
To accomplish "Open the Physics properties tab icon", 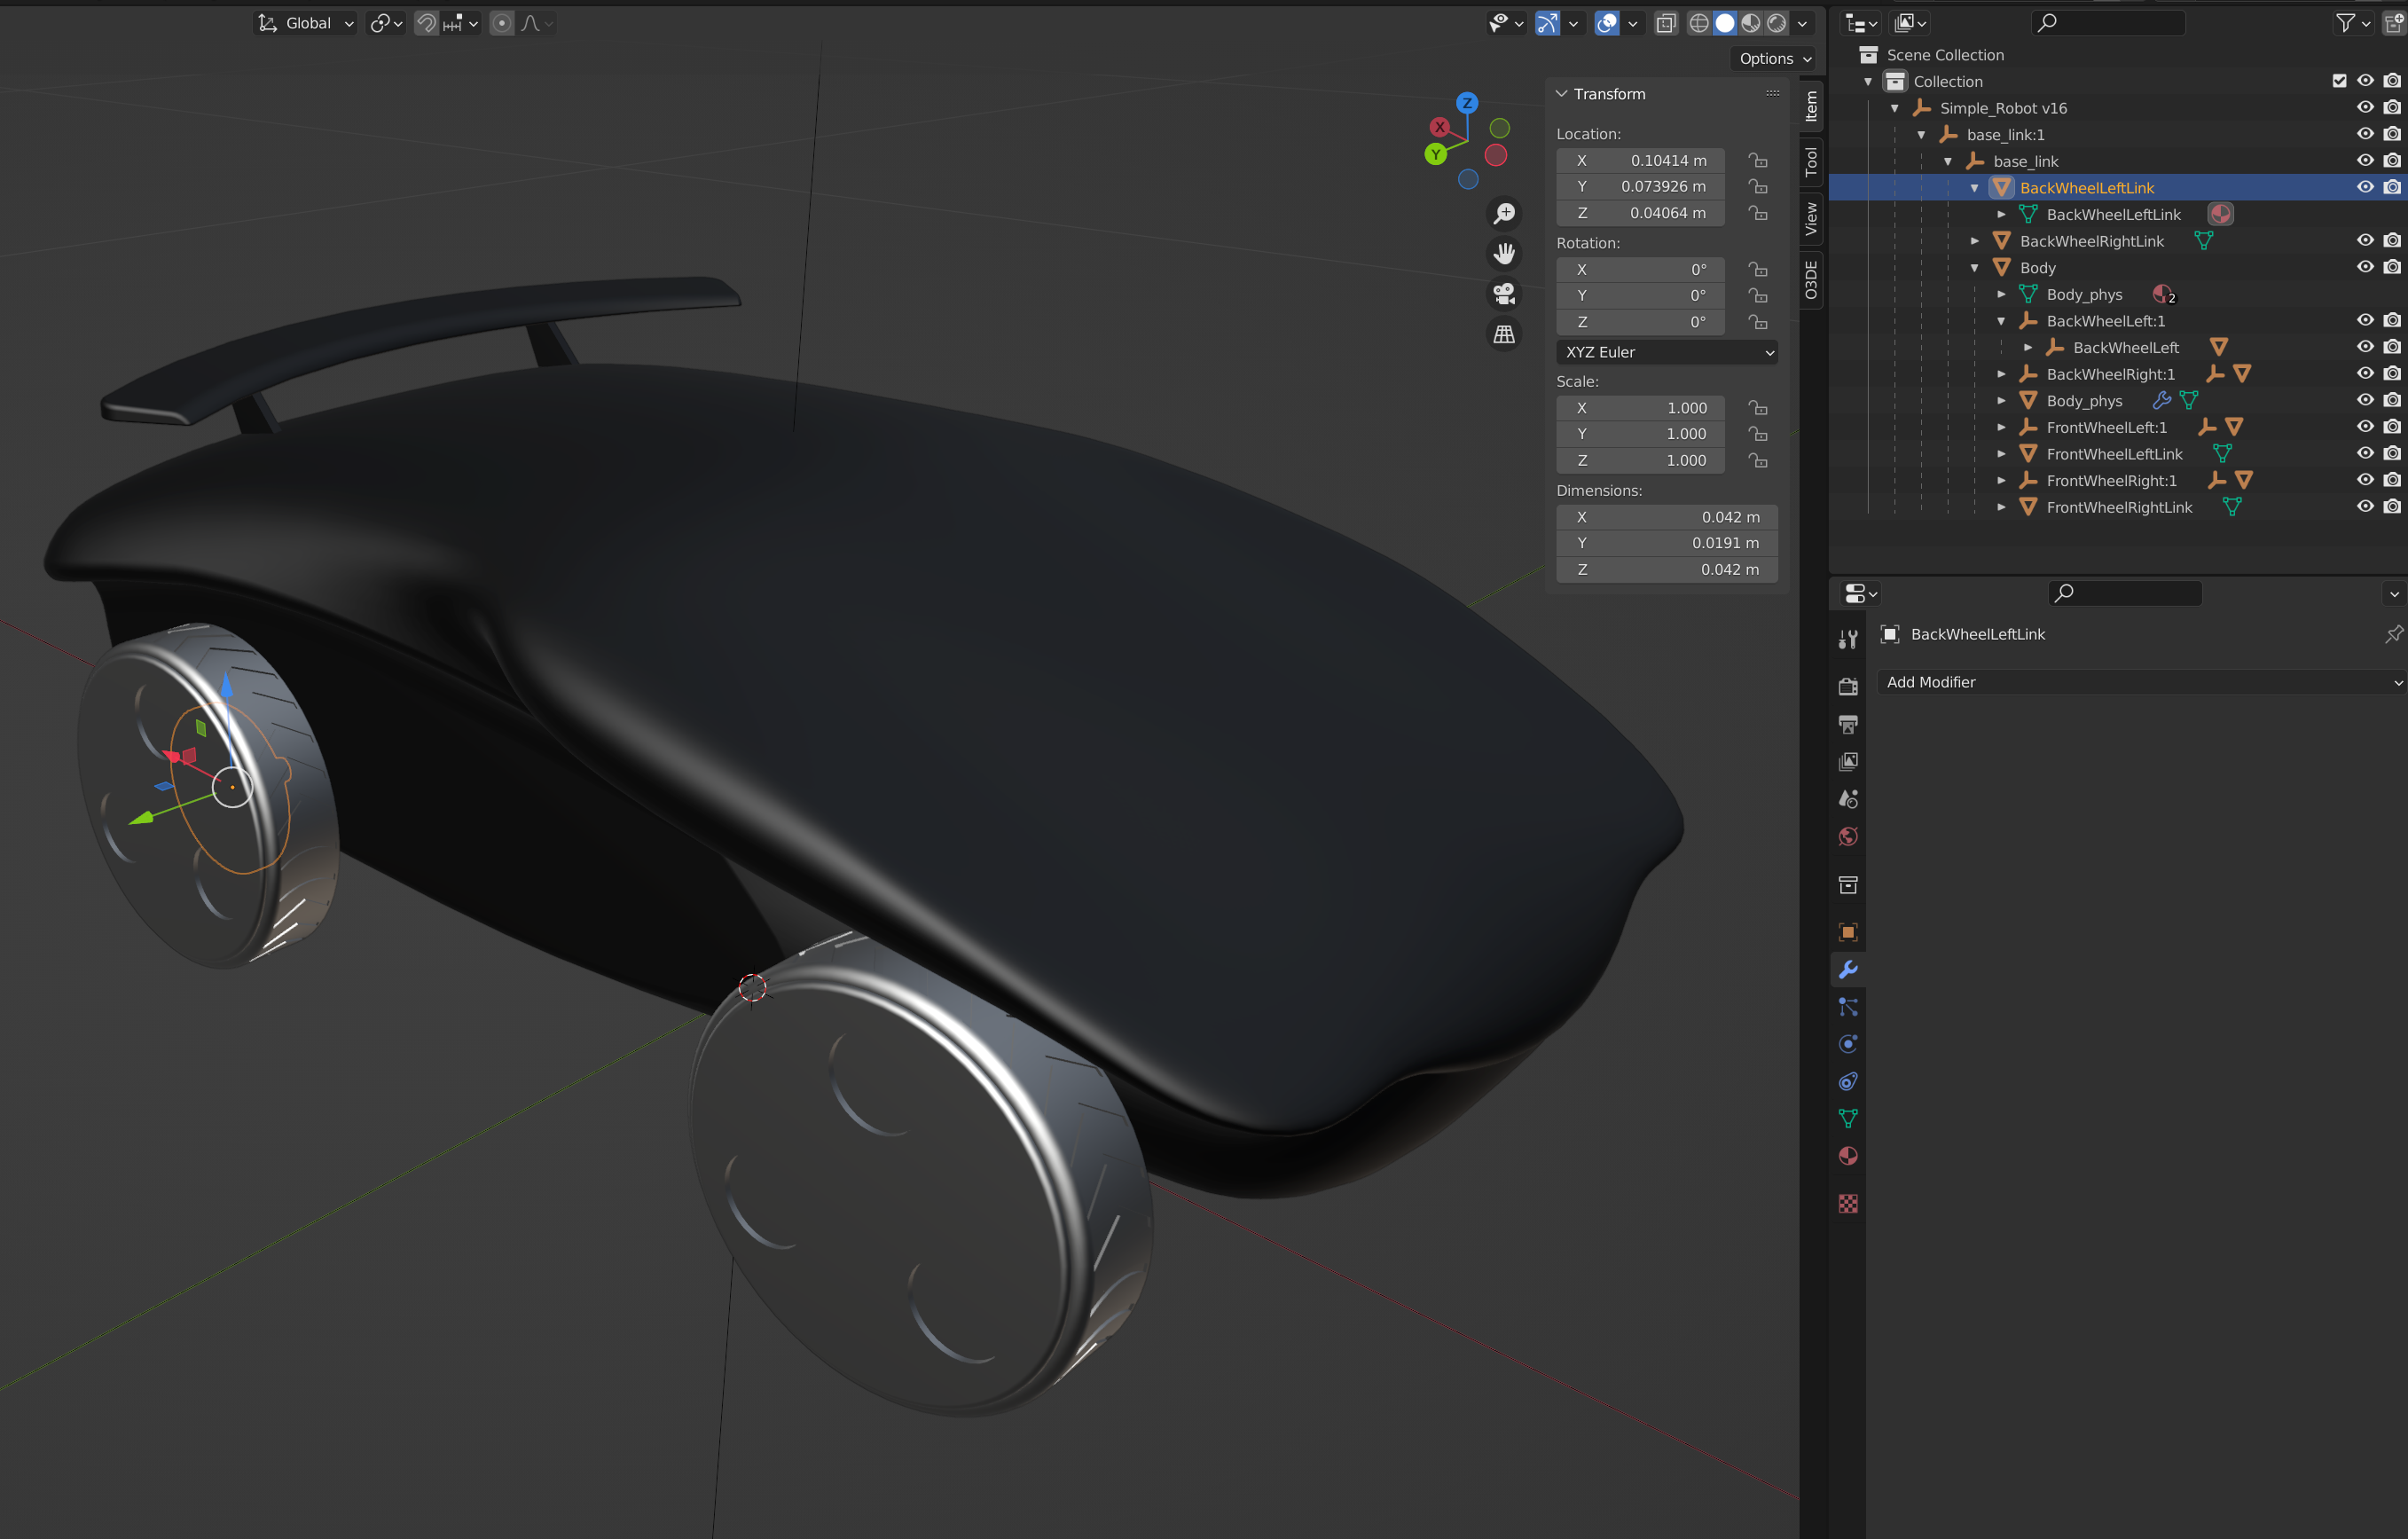I will coord(1848,1044).
